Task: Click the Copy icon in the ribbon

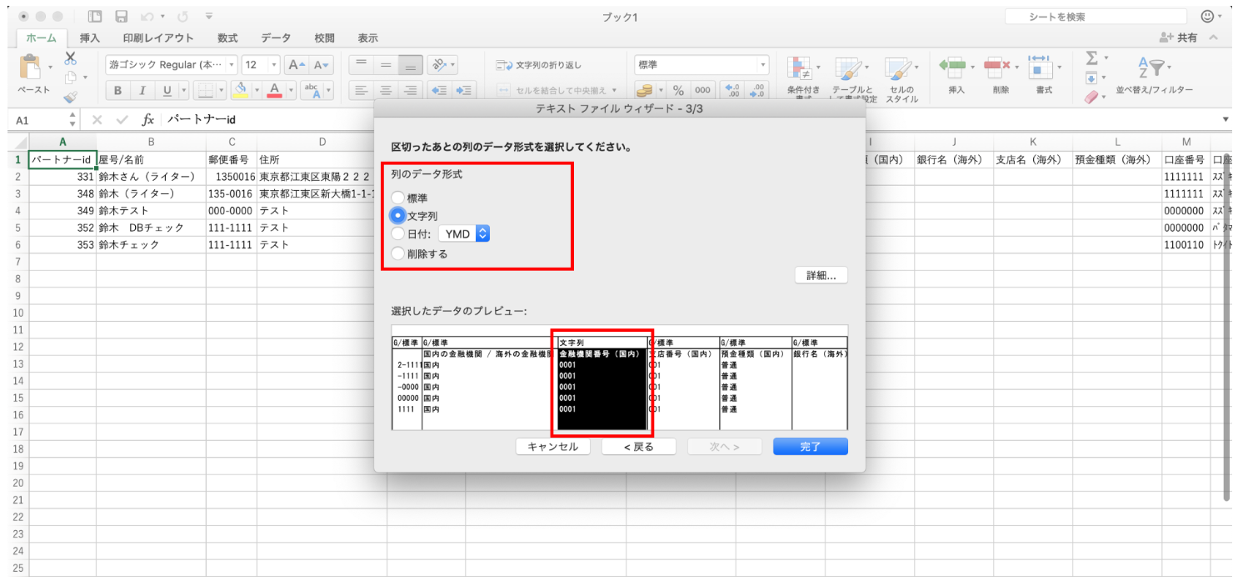Action: click(70, 78)
